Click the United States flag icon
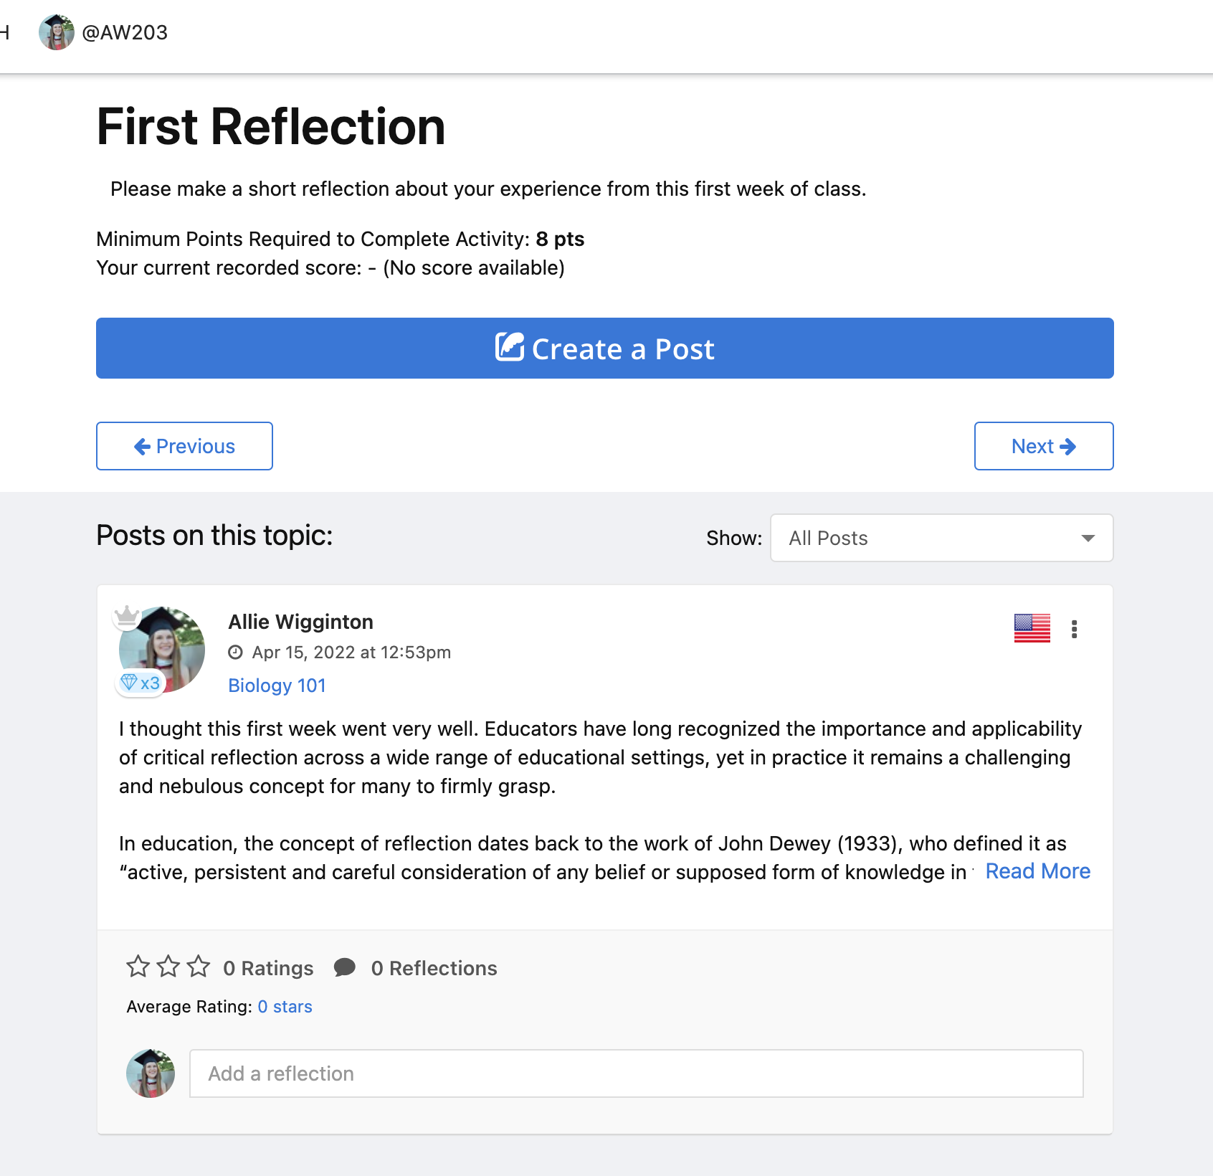 pos(1032,628)
